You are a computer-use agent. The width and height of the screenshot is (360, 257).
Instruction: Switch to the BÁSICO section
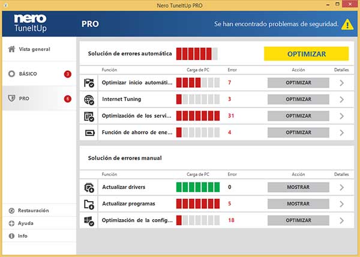[39, 74]
